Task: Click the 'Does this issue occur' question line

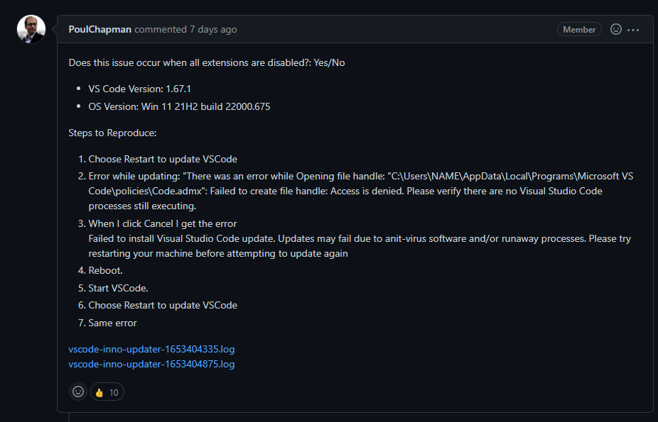Action: (207, 63)
